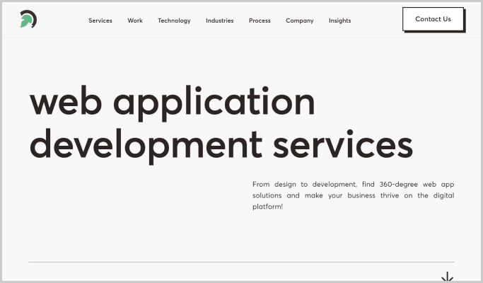483x283 pixels.
Task: Go to the Work nav item
Action: click(x=135, y=21)
